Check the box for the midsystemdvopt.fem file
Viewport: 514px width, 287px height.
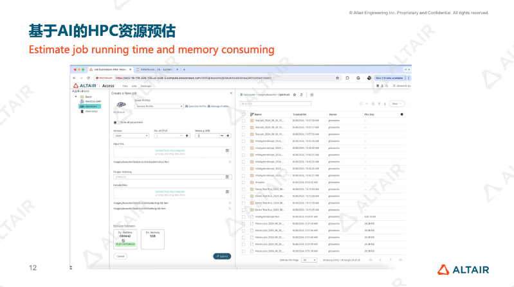(x=243, y=216)
